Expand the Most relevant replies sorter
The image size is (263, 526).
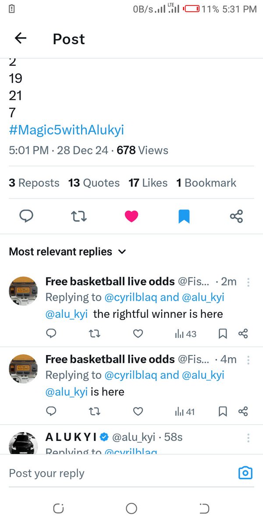pos(68,252)
